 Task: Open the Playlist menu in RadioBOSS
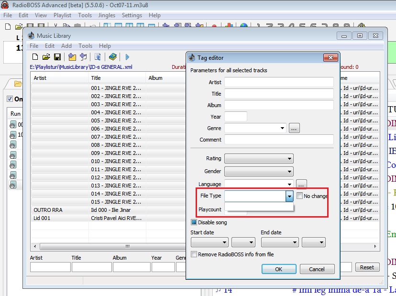(62, 15)
